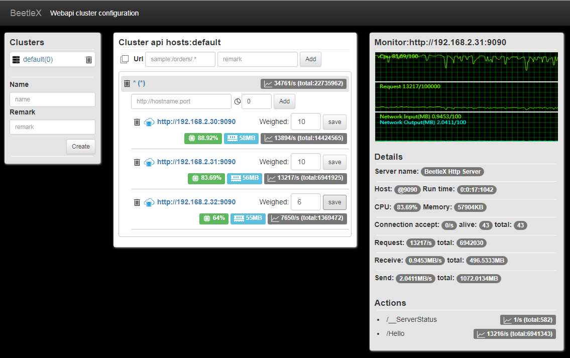Remove host 192.168.2.32:9090 with trash icon
Image resolution: width=570 pixels, height=358 pixels.
coord(137,202)
